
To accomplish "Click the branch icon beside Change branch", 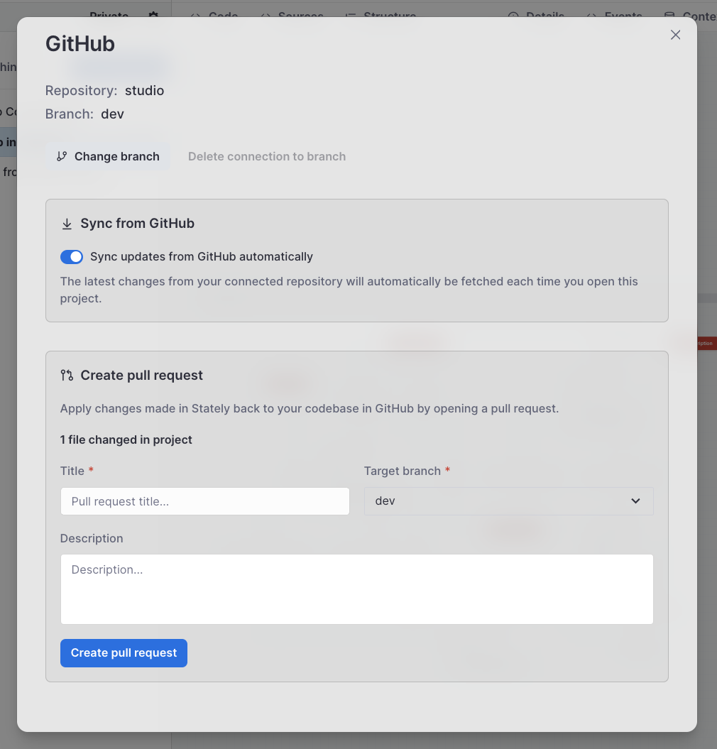I will coord(64,156).
